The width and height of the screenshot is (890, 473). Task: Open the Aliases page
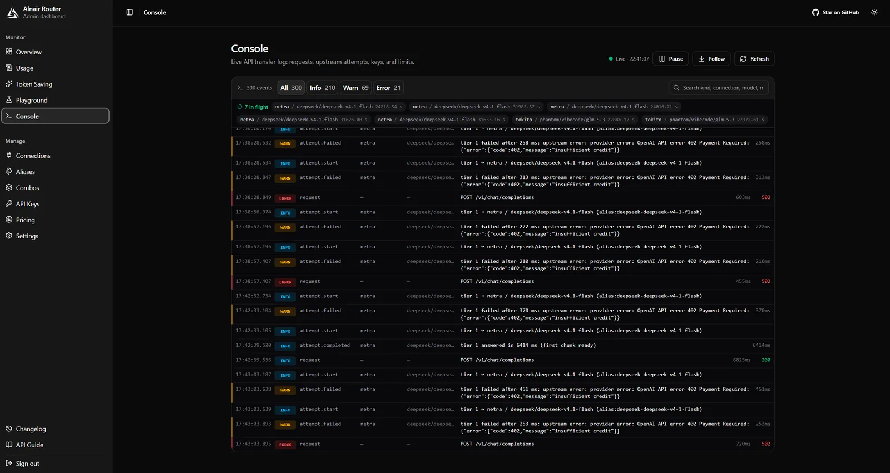pyautogui.click(x=55, y=172)
